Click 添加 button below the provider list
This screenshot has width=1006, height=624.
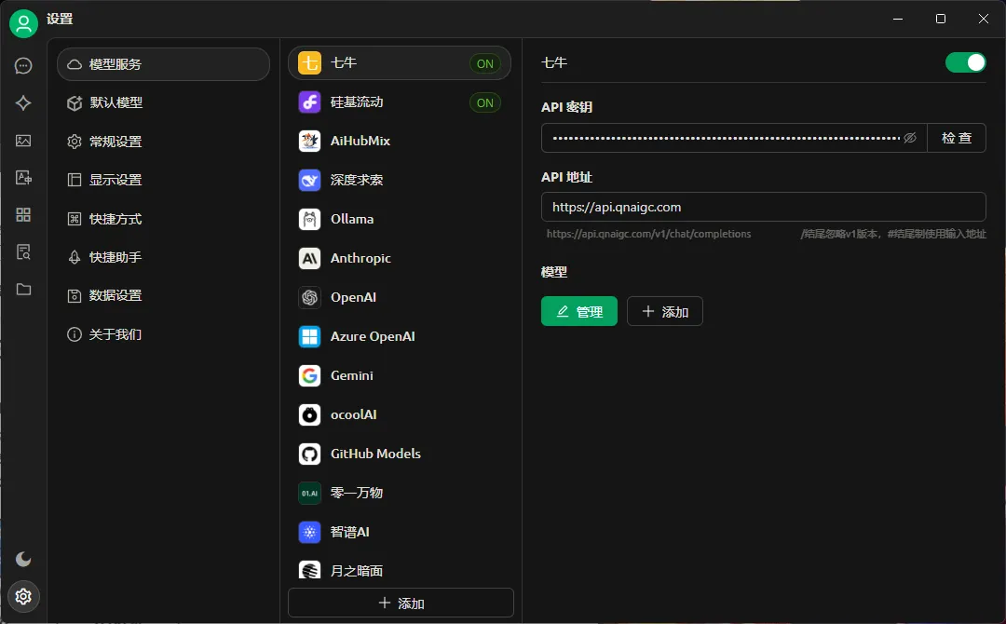[401, 603]
